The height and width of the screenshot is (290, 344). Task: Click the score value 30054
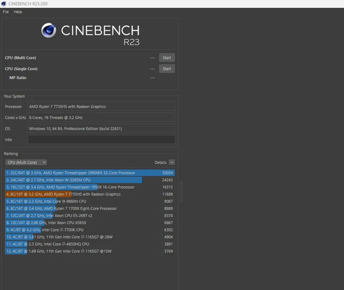click(x=168, y=173)
